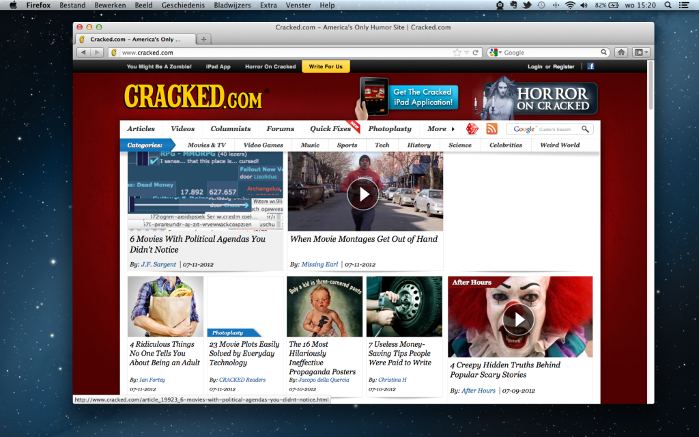Select the Cracked.com browser tab
This screenshot has width=699, height=437.
(136, 39)
